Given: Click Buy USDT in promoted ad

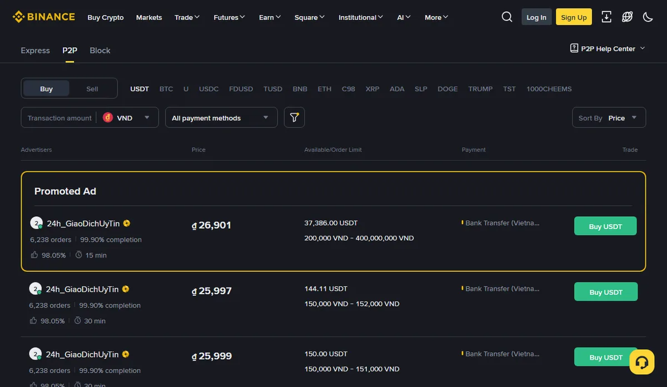Looking at the screenshot, I should pos(605,226).
